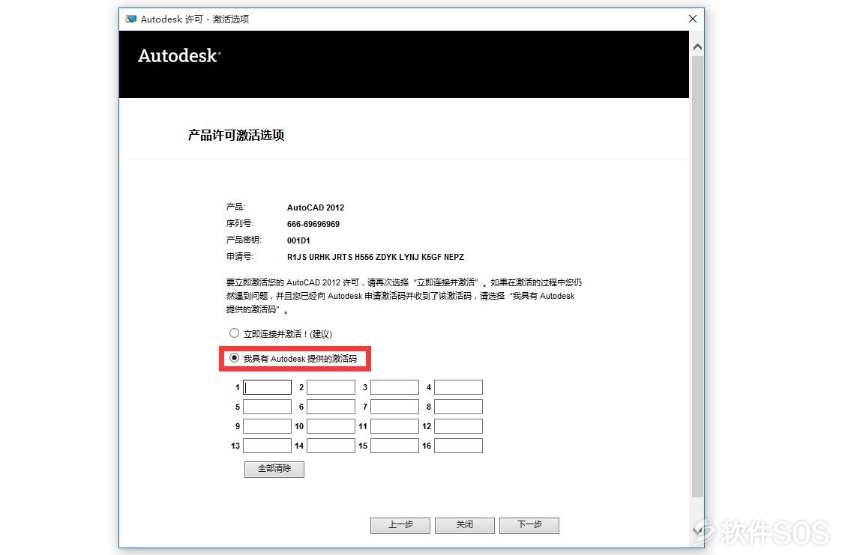Go back with the 上一步 button
Screen dimensions: 842x555
coord(400,526)
